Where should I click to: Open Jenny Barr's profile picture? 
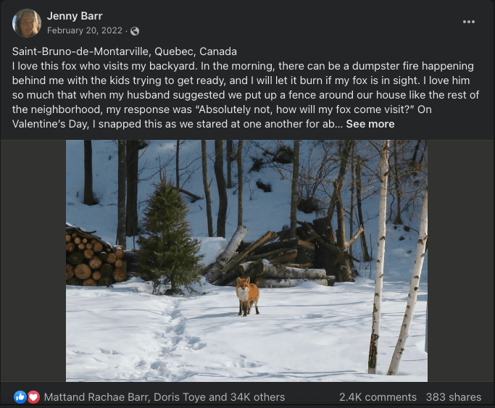pyautogui.click(x=27, y=23)
